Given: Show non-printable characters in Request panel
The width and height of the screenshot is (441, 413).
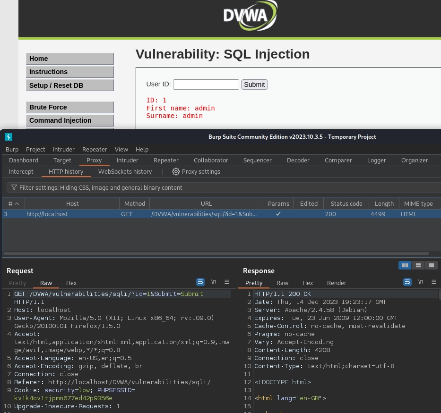Looking at the screenshot, I should click(214, 282).
